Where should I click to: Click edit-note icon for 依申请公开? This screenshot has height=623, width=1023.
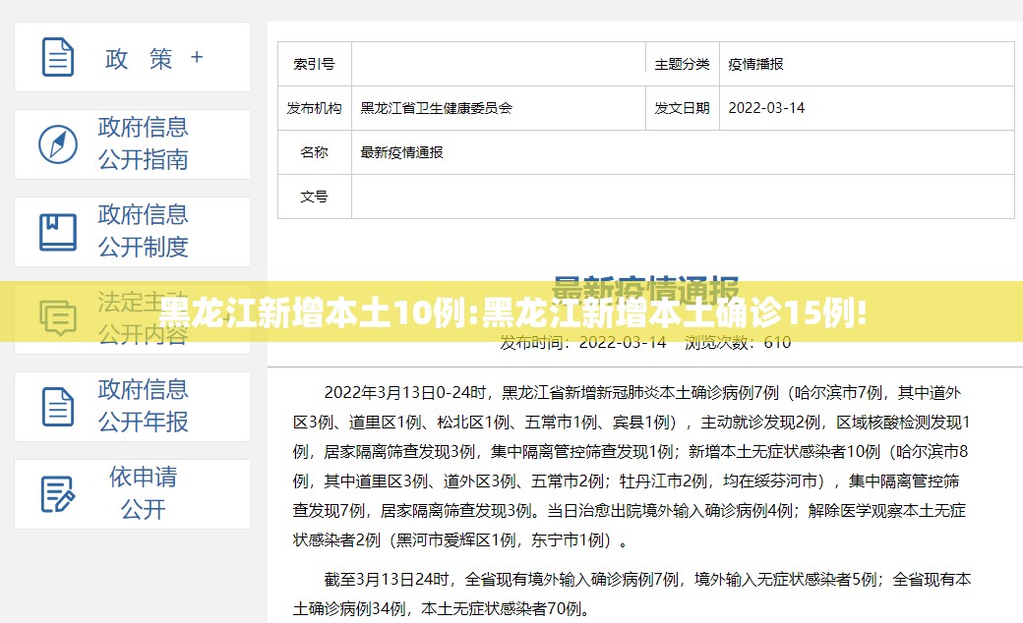[x=58, y=494]
